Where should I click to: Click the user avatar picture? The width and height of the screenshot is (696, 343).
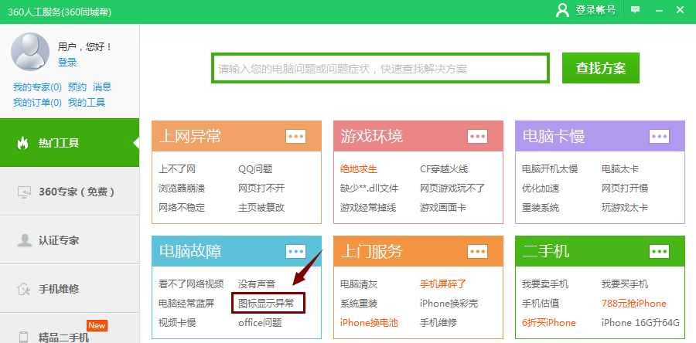30,52
